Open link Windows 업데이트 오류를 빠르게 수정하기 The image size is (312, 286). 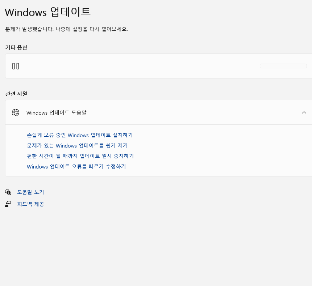[x=76, y=167]
